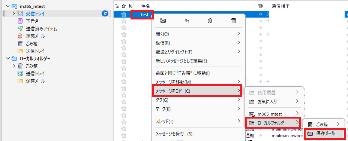Open 保存メール folder in sidebar

[x=35, y=81]
